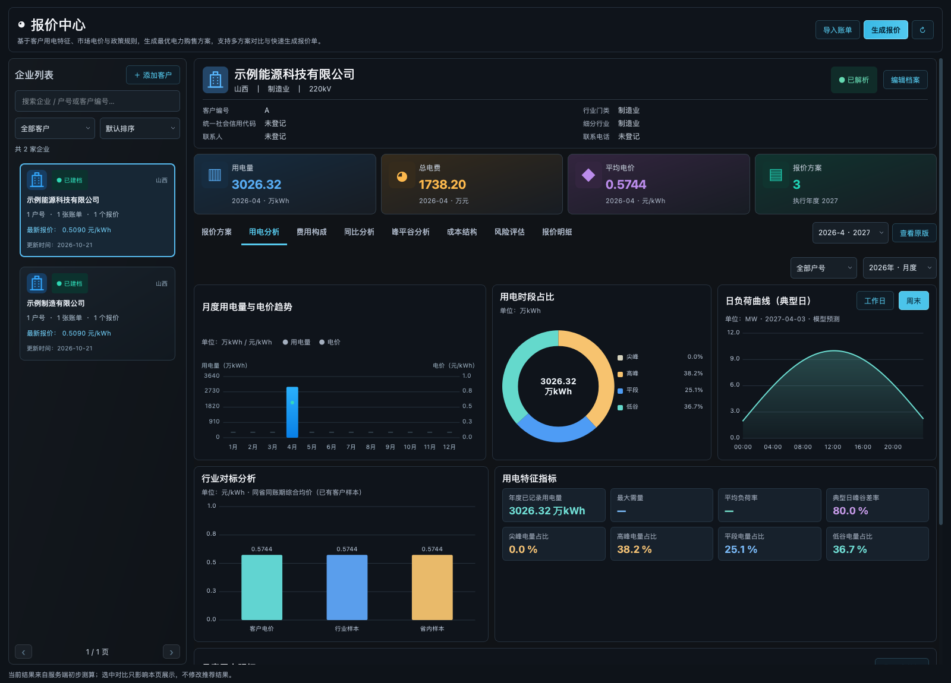
Task: Switch load curve to 周末
Action: (914, 301)
